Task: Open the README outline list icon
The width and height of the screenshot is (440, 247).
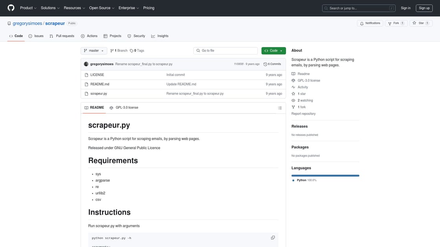Action: 280,108
